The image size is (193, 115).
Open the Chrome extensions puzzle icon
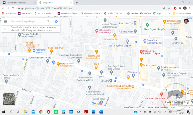[180, 8]
